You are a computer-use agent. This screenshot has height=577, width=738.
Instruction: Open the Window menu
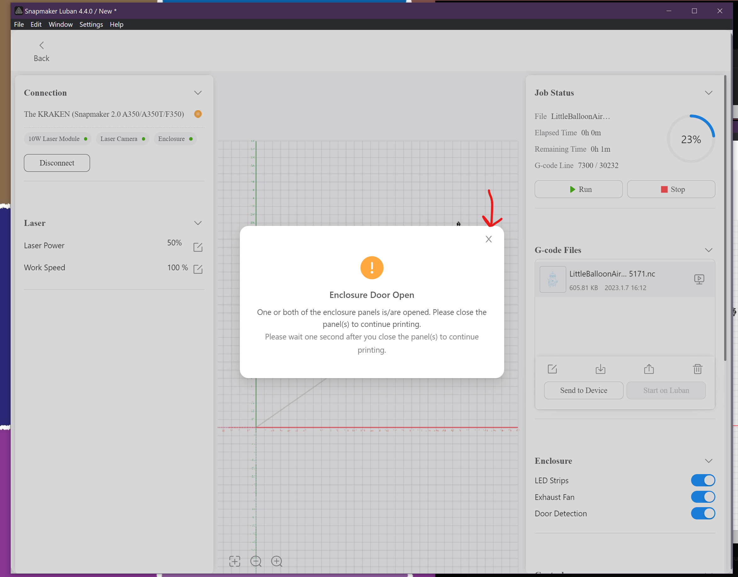pyautogui.click(x=60, y=24)
